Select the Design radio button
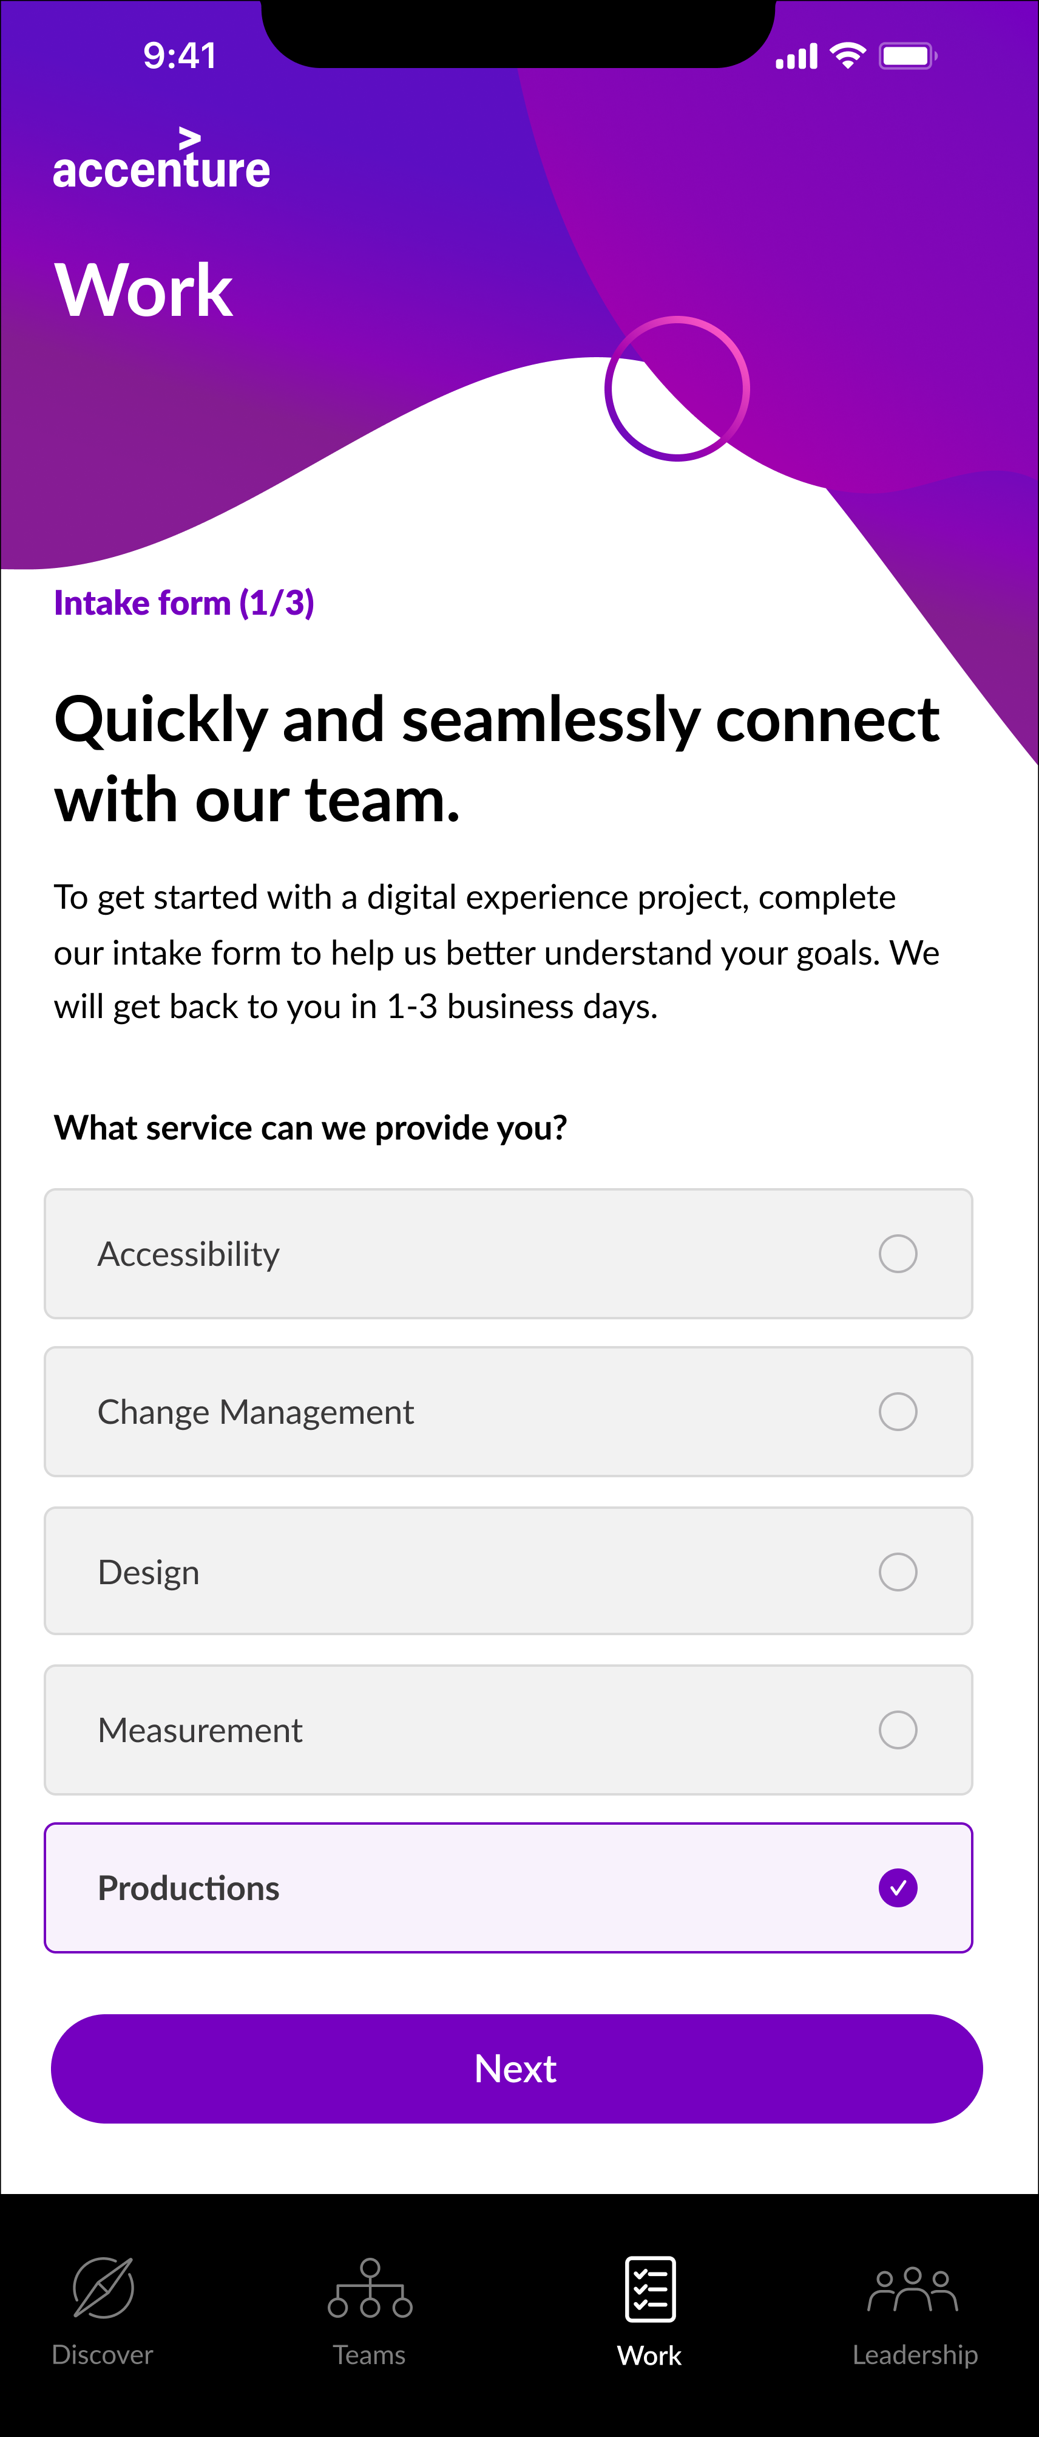The height and width of the screenshot is (2437, 1039). click(x=897, y=1571)
